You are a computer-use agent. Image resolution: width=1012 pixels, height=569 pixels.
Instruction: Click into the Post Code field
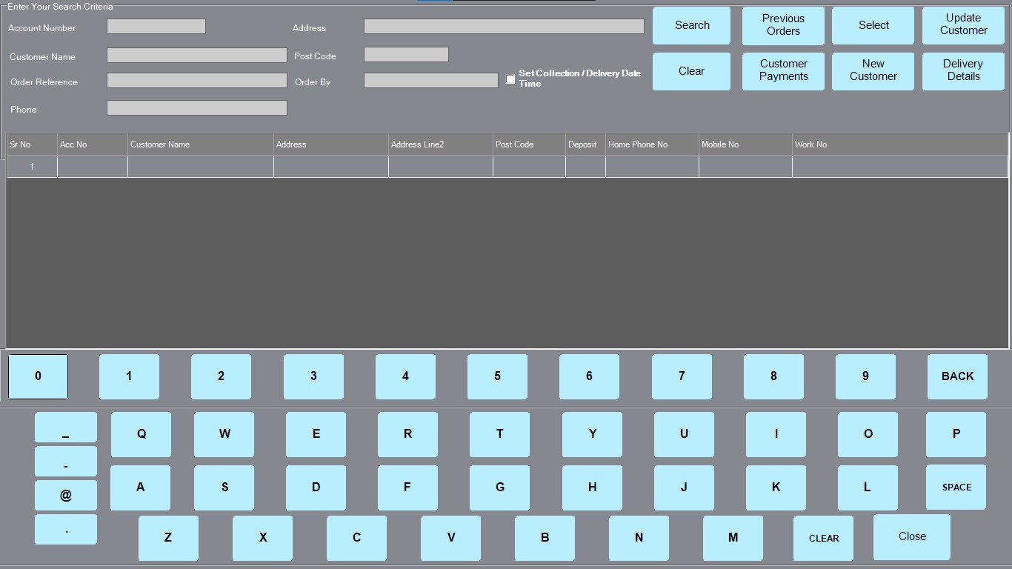click(x=406, y=55)
